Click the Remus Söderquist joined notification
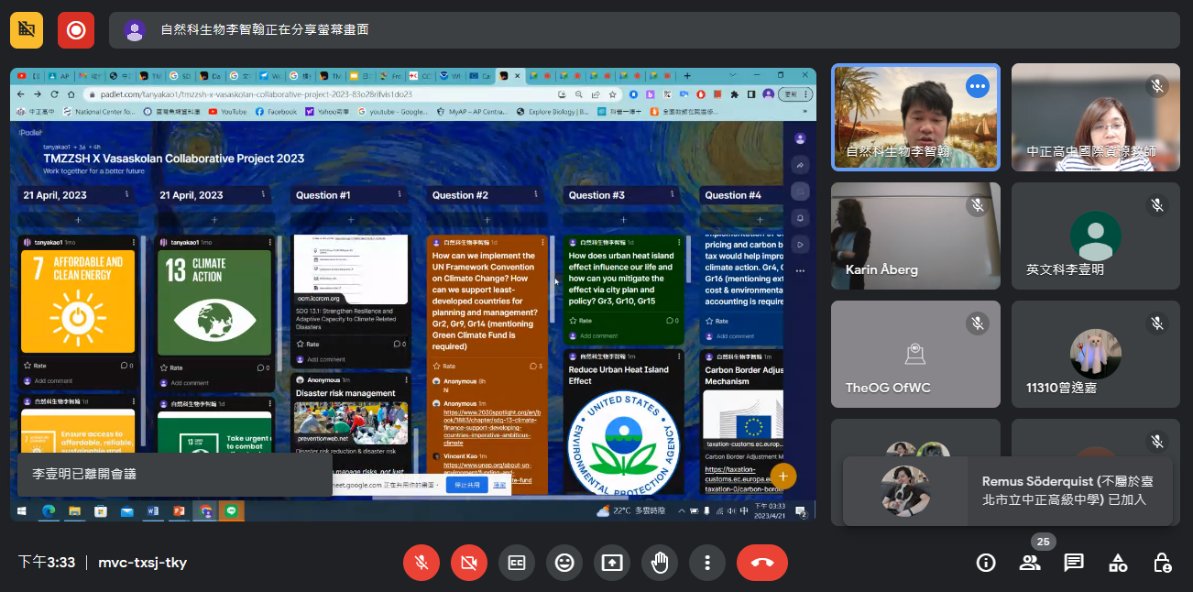The width and height of the screenshot is (1193, 592). pos(1008,490)
